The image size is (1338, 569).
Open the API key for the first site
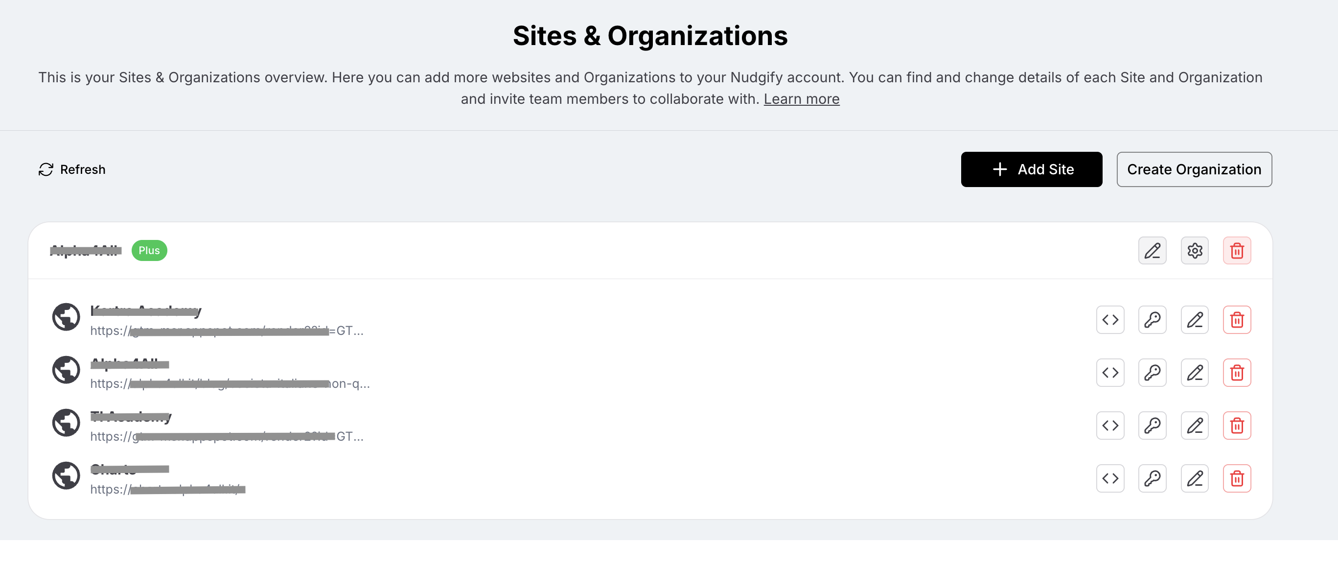pyautogui.click(x=1152, y=320)
